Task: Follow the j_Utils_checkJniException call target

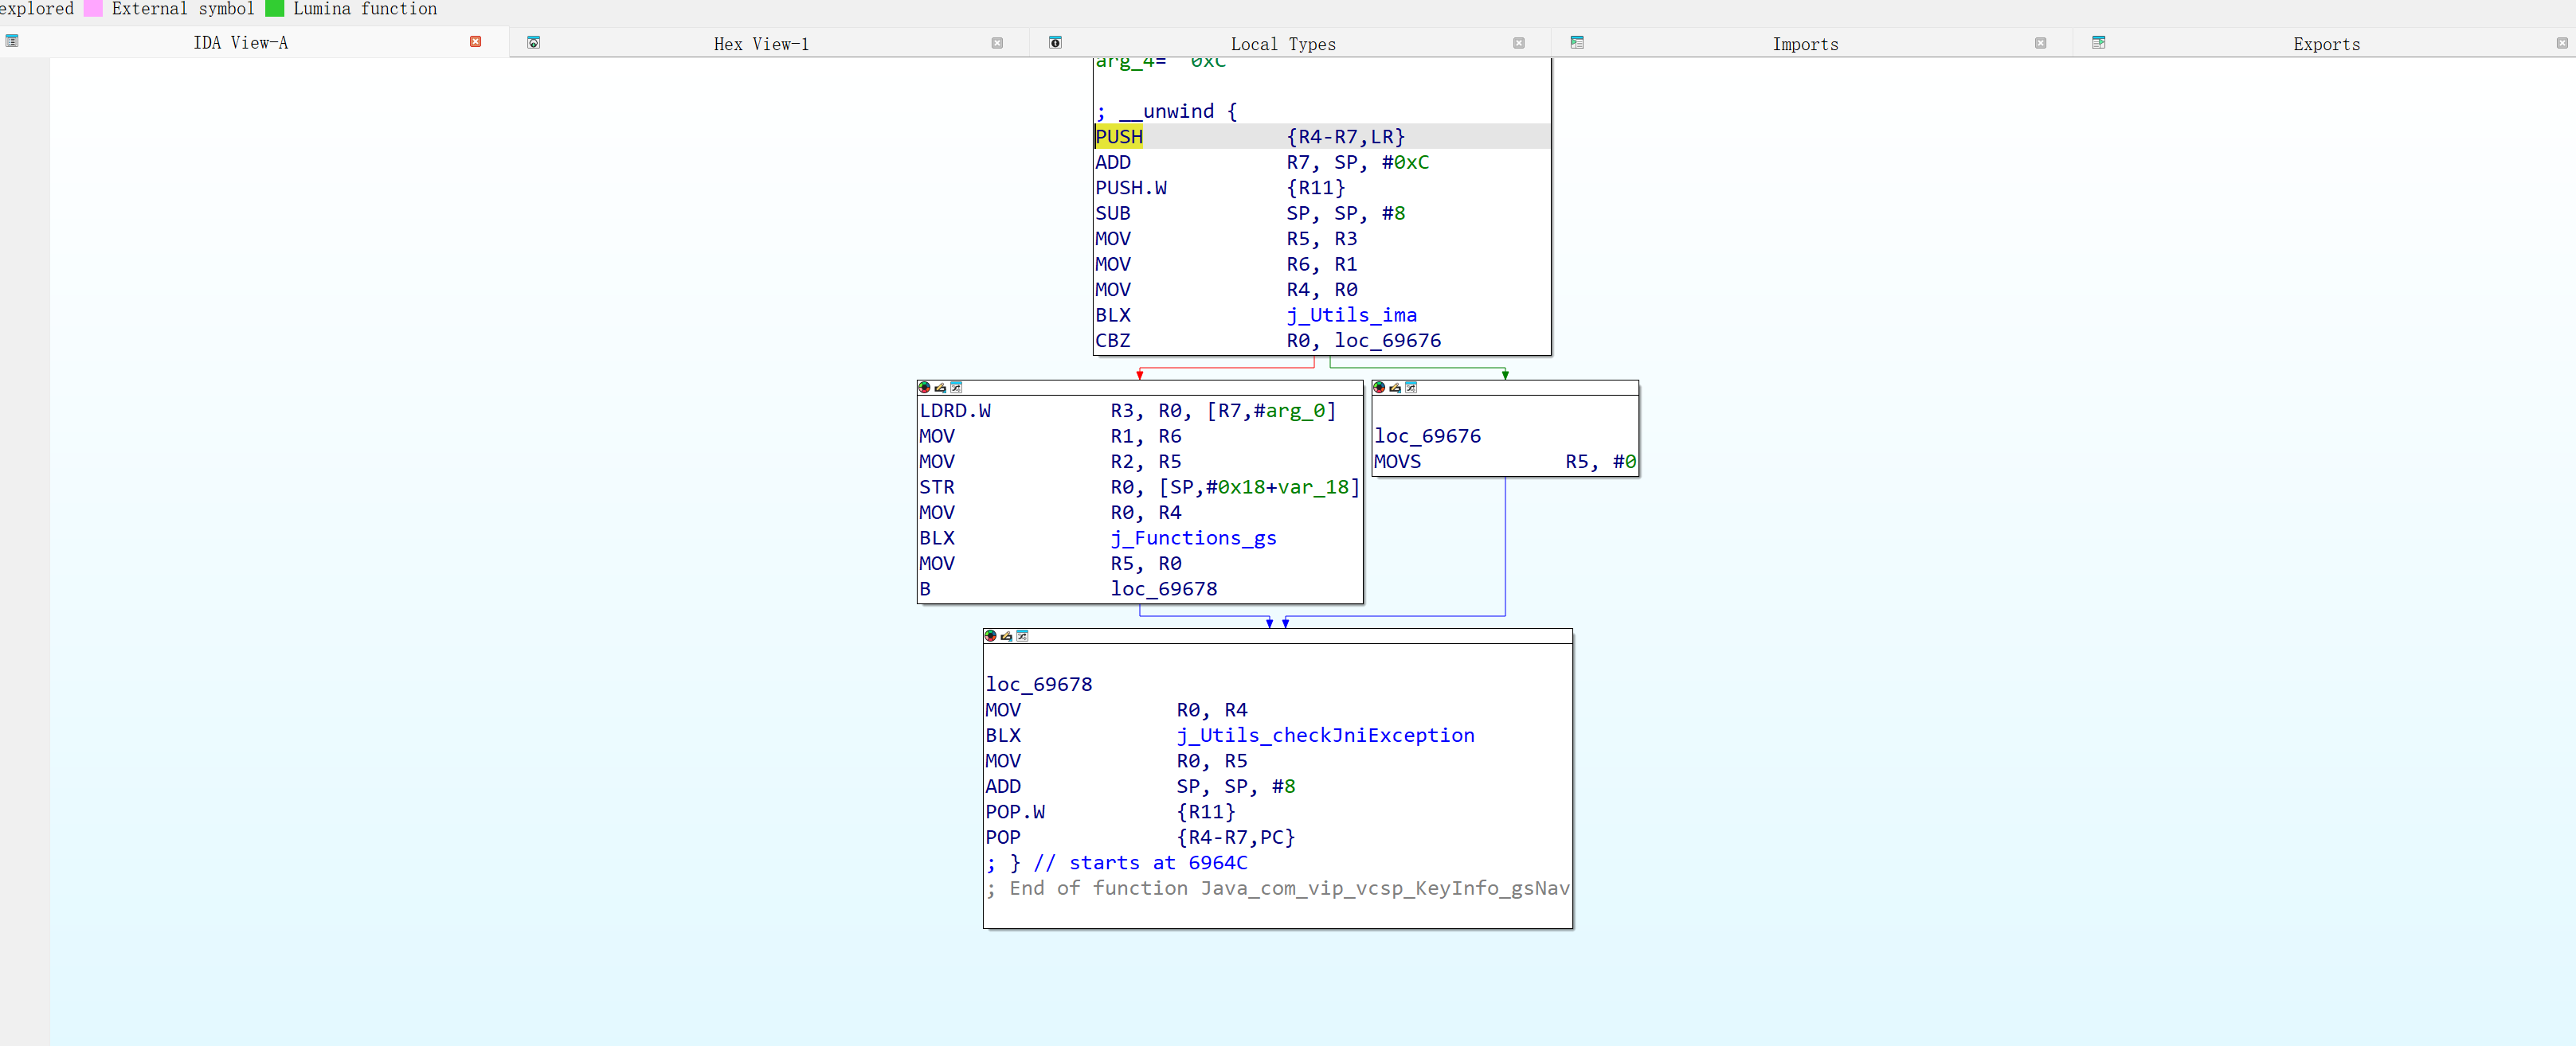Action: [1326, 736]
